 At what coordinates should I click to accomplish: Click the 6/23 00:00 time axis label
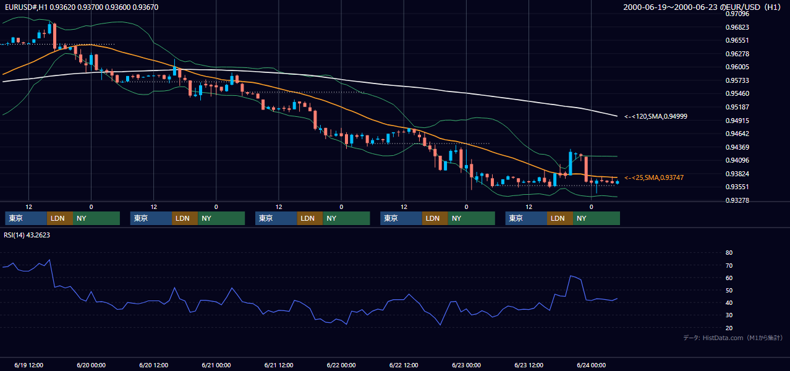(x=466, y=365)
